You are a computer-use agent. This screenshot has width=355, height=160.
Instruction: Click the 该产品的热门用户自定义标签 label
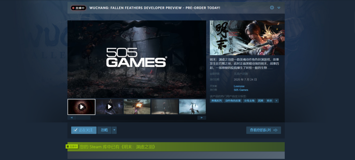(x=228, y=97)
